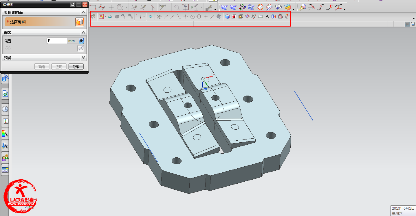Click the Quick Trim tool
This screenshot has width=416, height=216.
(134, 7)
